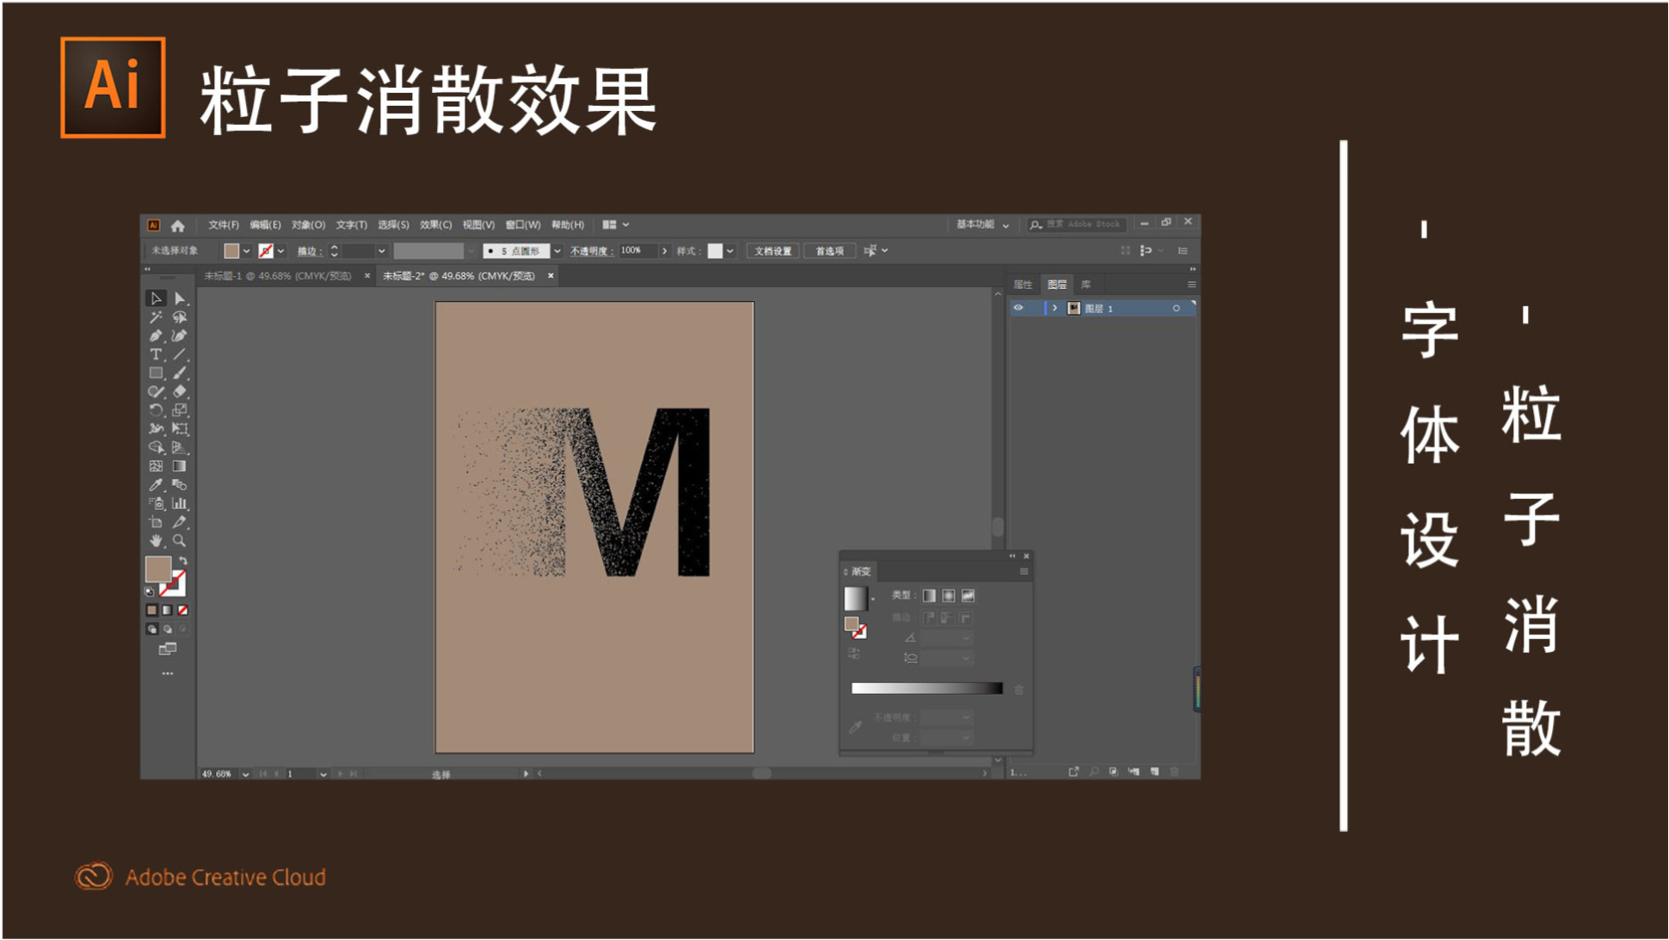Select the Eraser tool
The height and width of the screenshot is (940, 1669).
click(180, 391)
